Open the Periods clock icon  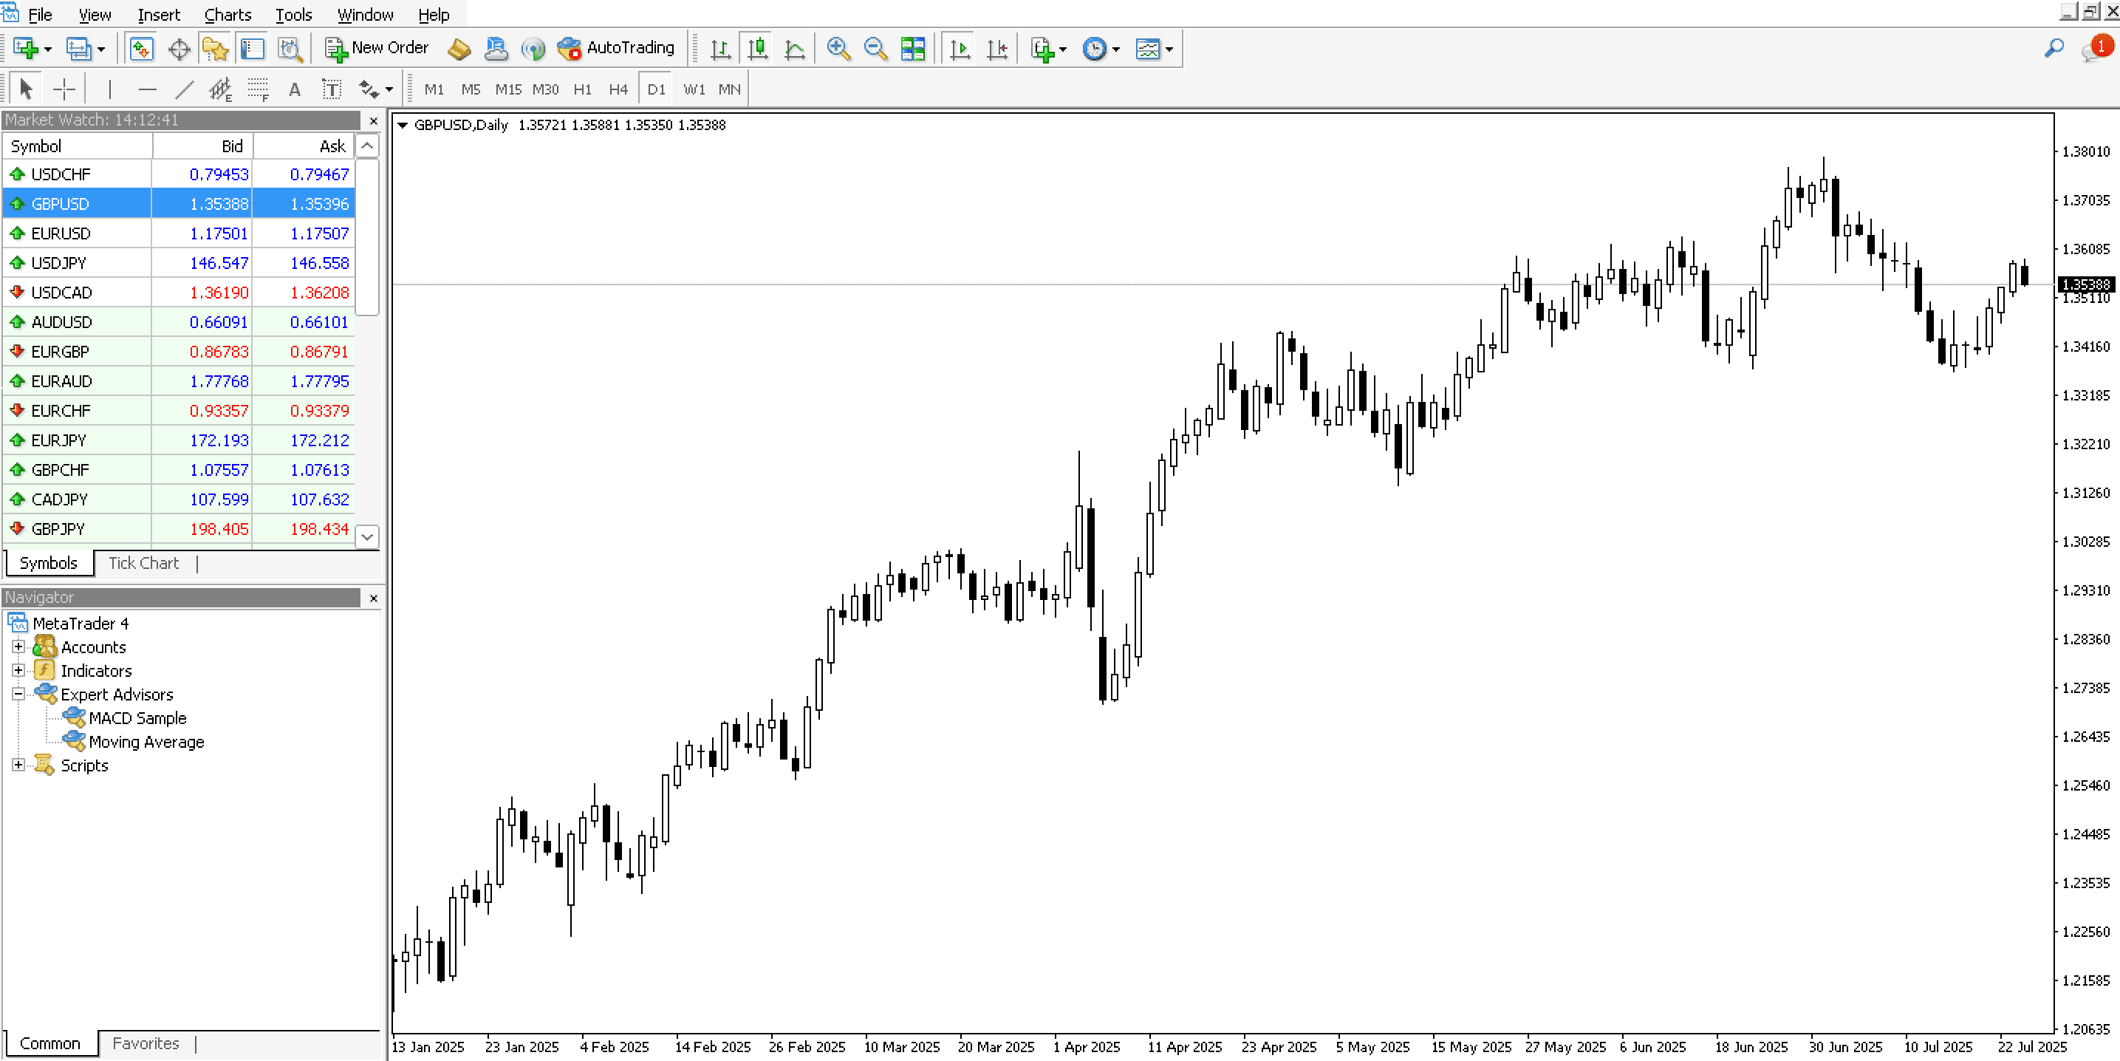pos(1094,49)
